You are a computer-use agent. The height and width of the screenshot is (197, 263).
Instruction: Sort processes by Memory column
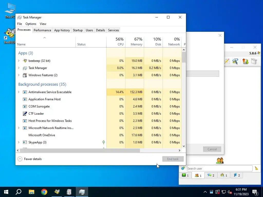tap(135, 42)
